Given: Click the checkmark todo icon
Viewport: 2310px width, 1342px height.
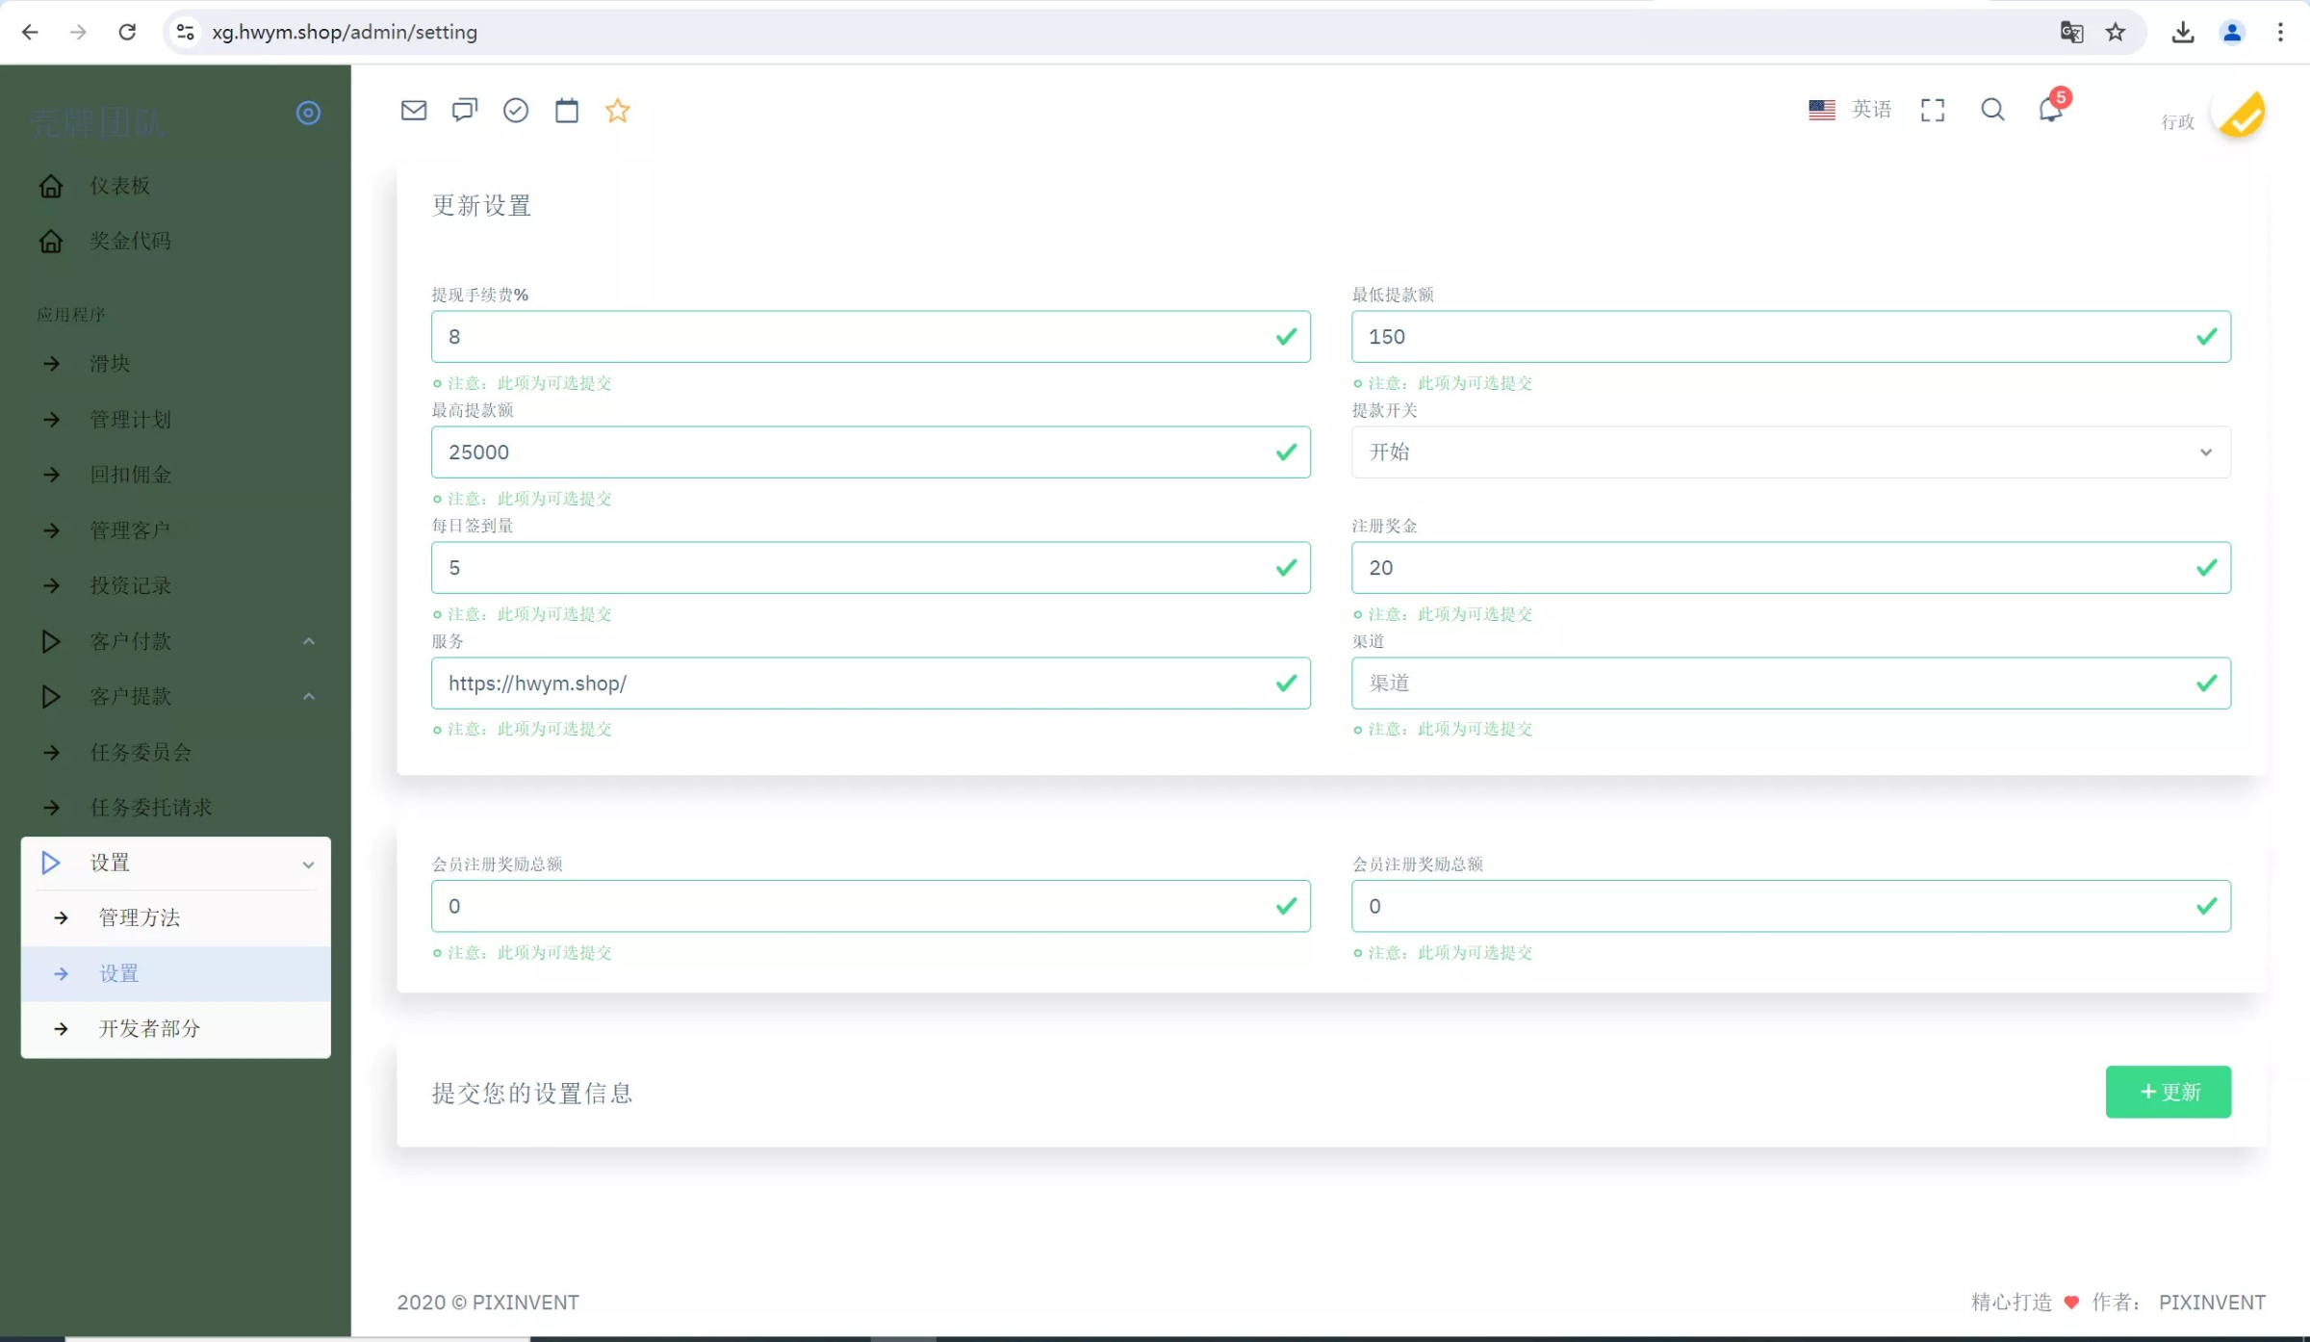Looking at the screenshot, I should coord(516,111).
